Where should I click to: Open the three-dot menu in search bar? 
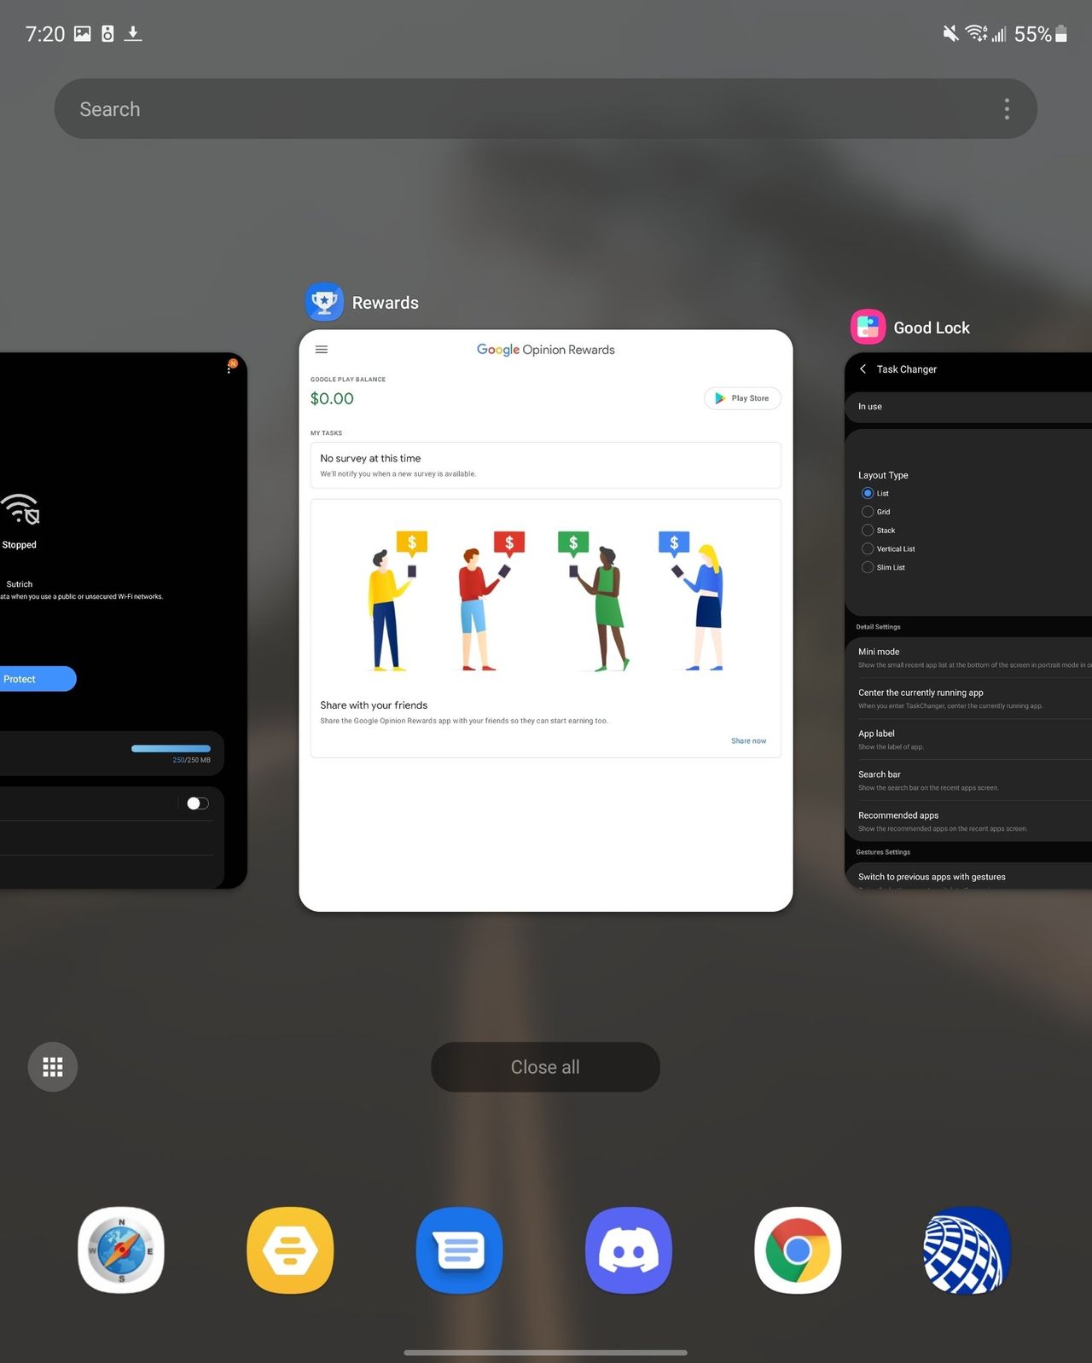click(1007, 109)
